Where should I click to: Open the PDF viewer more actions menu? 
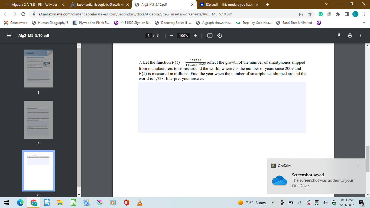(361, 35)
